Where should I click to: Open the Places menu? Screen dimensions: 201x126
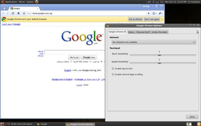pyautogui.click(x=22, y=2)
